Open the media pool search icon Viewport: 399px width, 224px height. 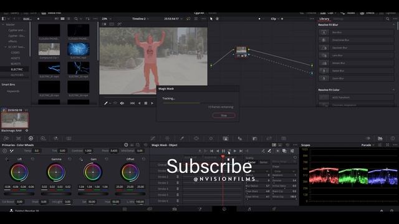coord(76,19)
